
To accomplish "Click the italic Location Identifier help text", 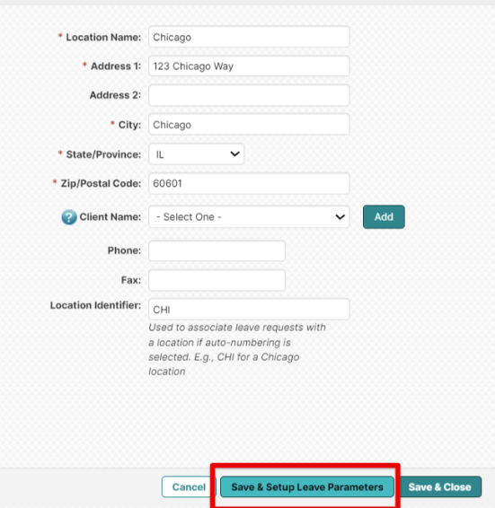I will 237,349.
